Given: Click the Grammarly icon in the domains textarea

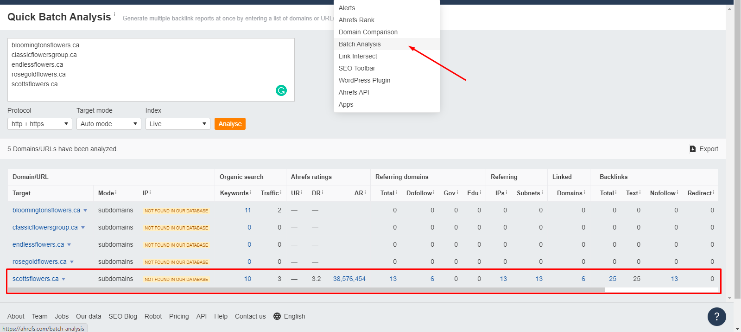Looking at the screenshot, I should [281, 90].
